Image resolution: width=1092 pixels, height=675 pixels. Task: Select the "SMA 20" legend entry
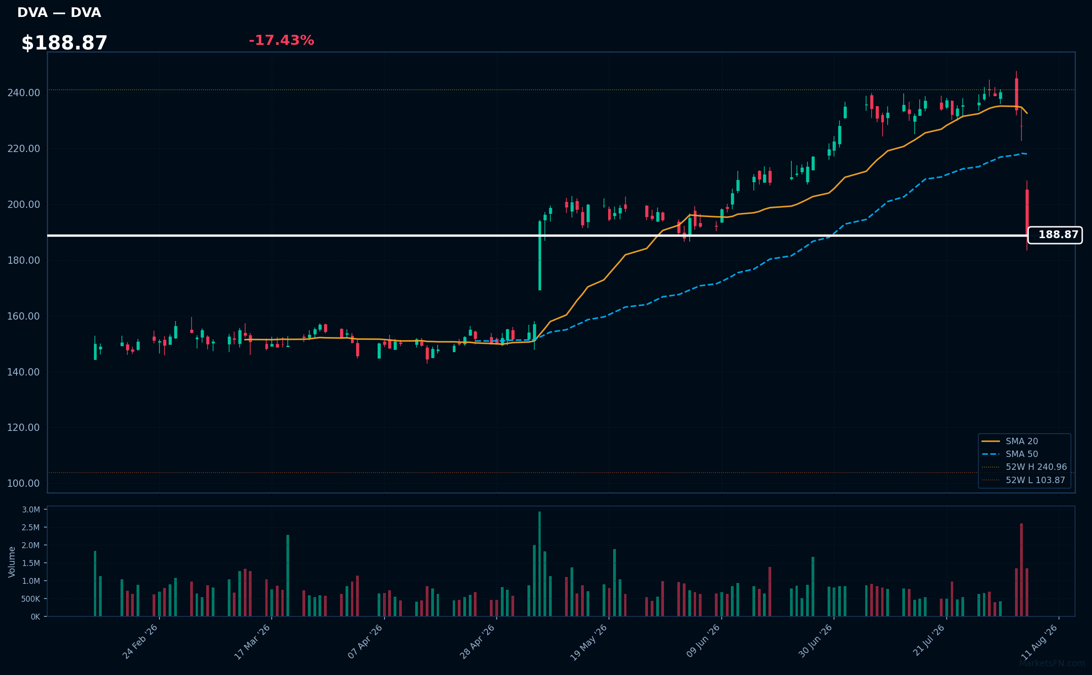pos(1021,441)
